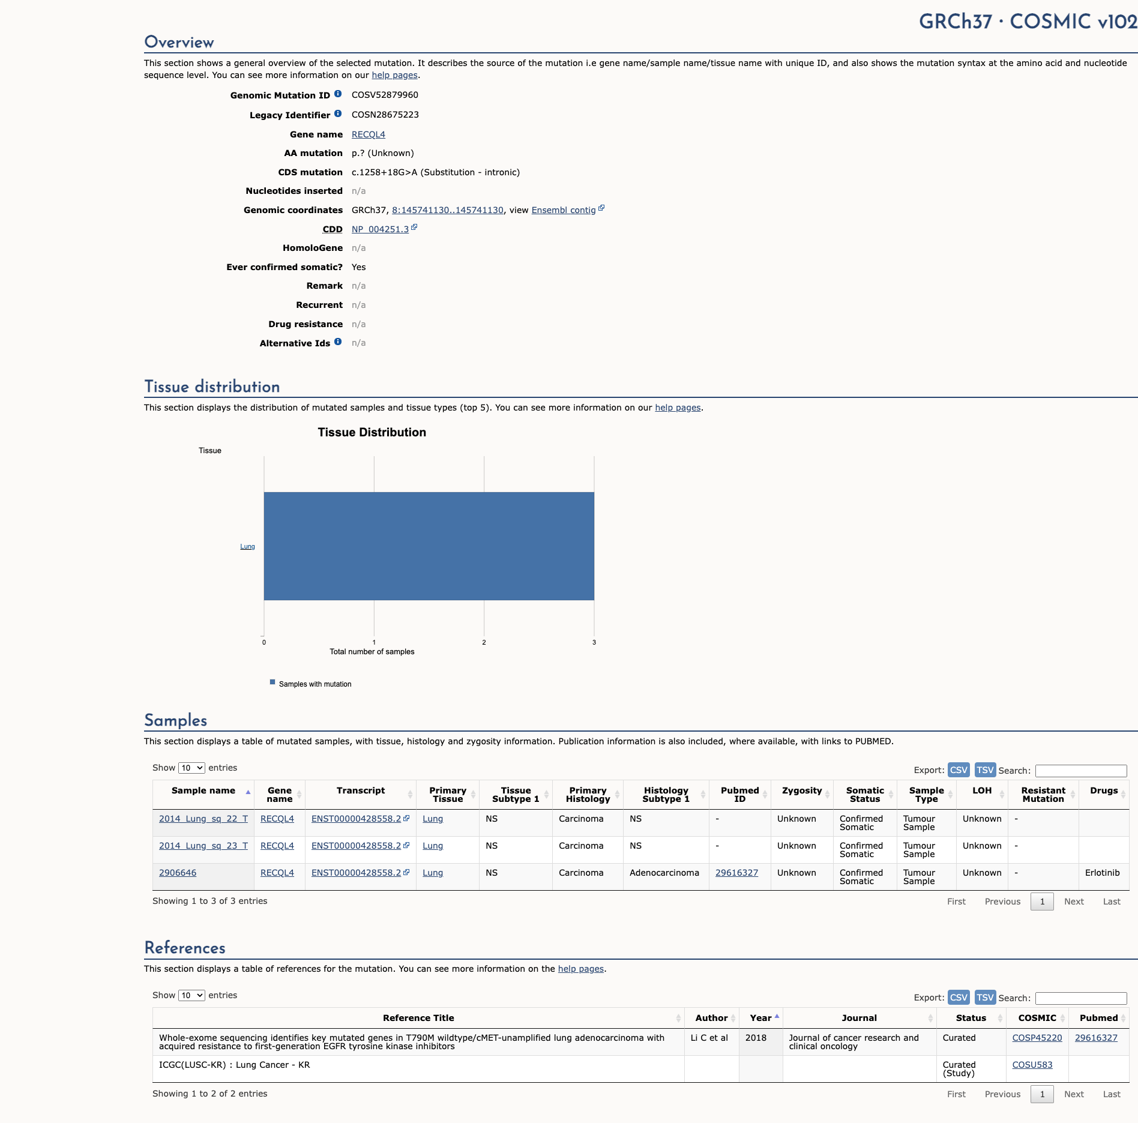
Task: Open Pubmed 29616327 in References table
Action: pyautogui.click(x=1096, y=1038)
